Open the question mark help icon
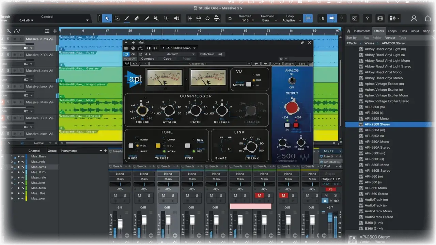436x245 pixels. click(367, 18)
